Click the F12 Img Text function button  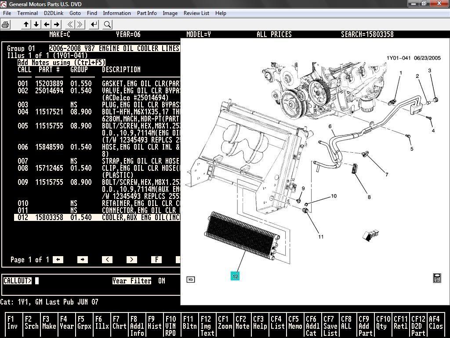207,326
